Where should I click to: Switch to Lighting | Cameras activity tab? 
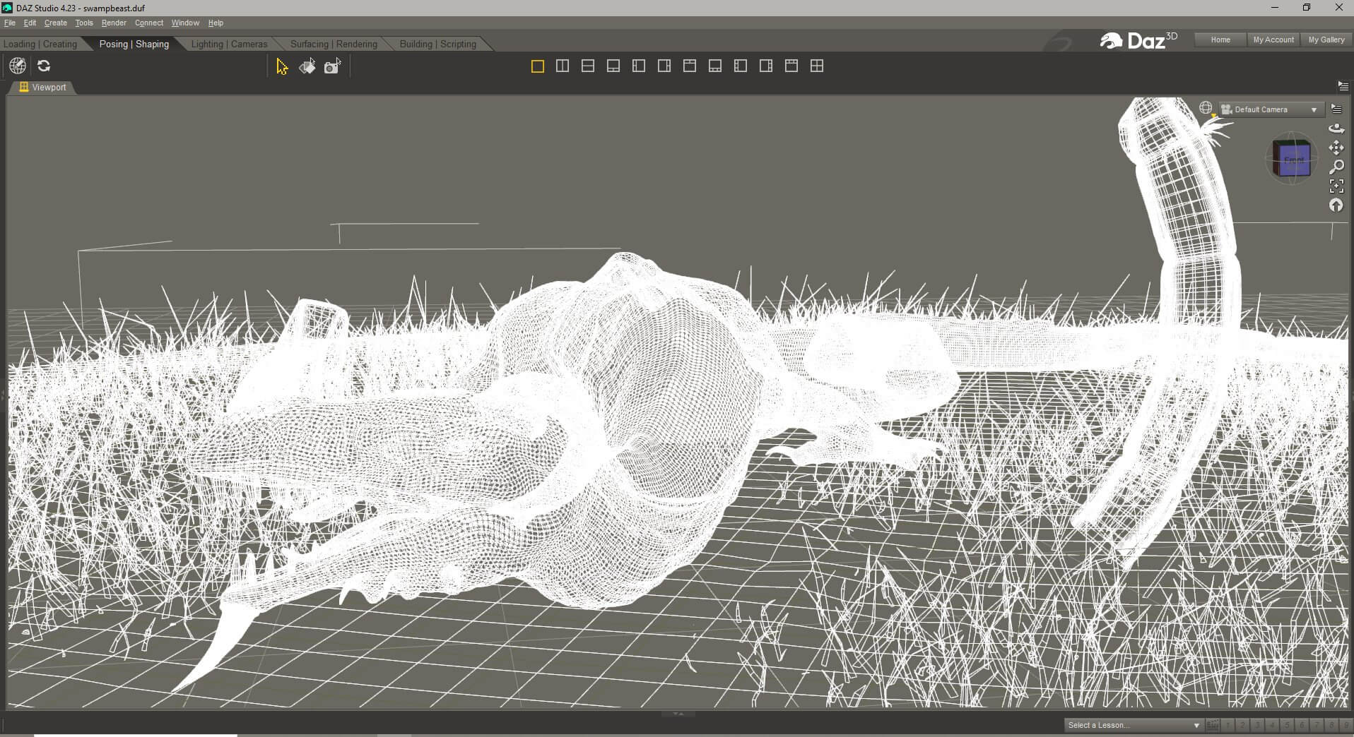pyautogui.click(x=229, y=44)
